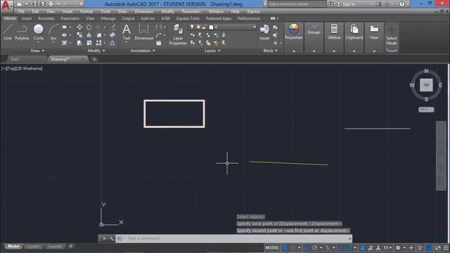
Task: Switch to the Manage ribbon tab
Action: coord(108,18)
